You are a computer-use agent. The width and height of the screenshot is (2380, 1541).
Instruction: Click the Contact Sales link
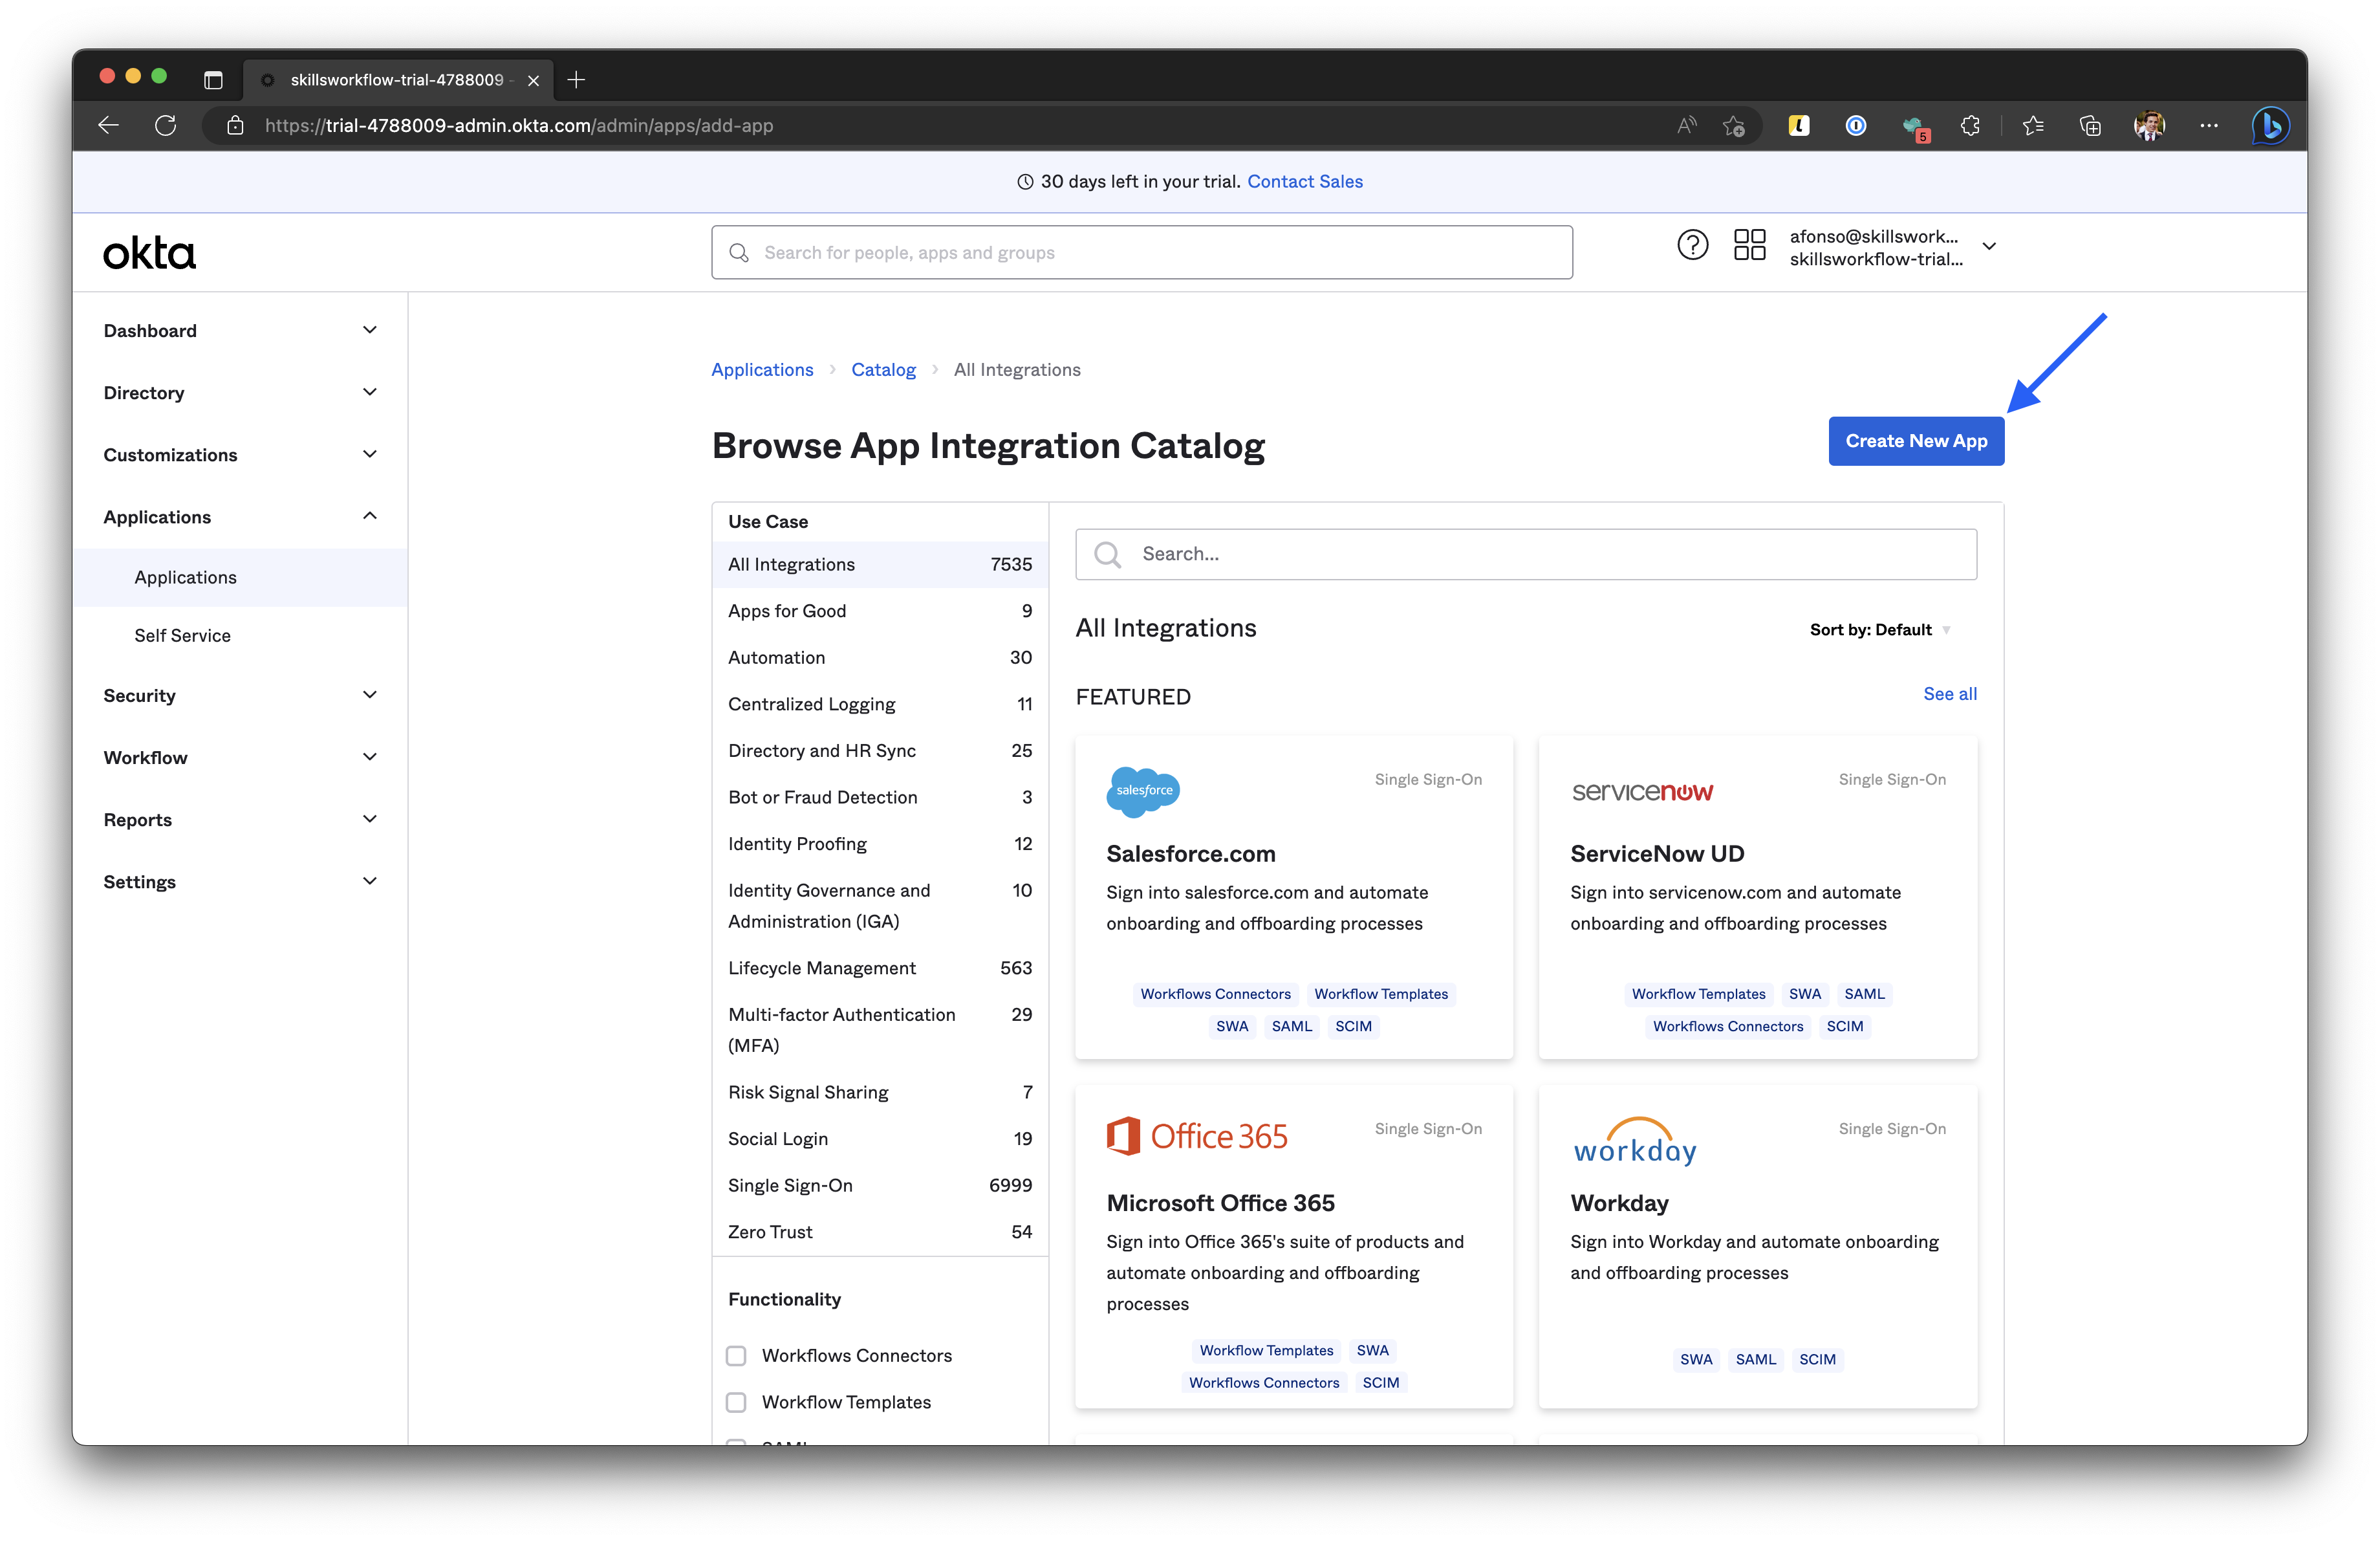(1305, 182)
